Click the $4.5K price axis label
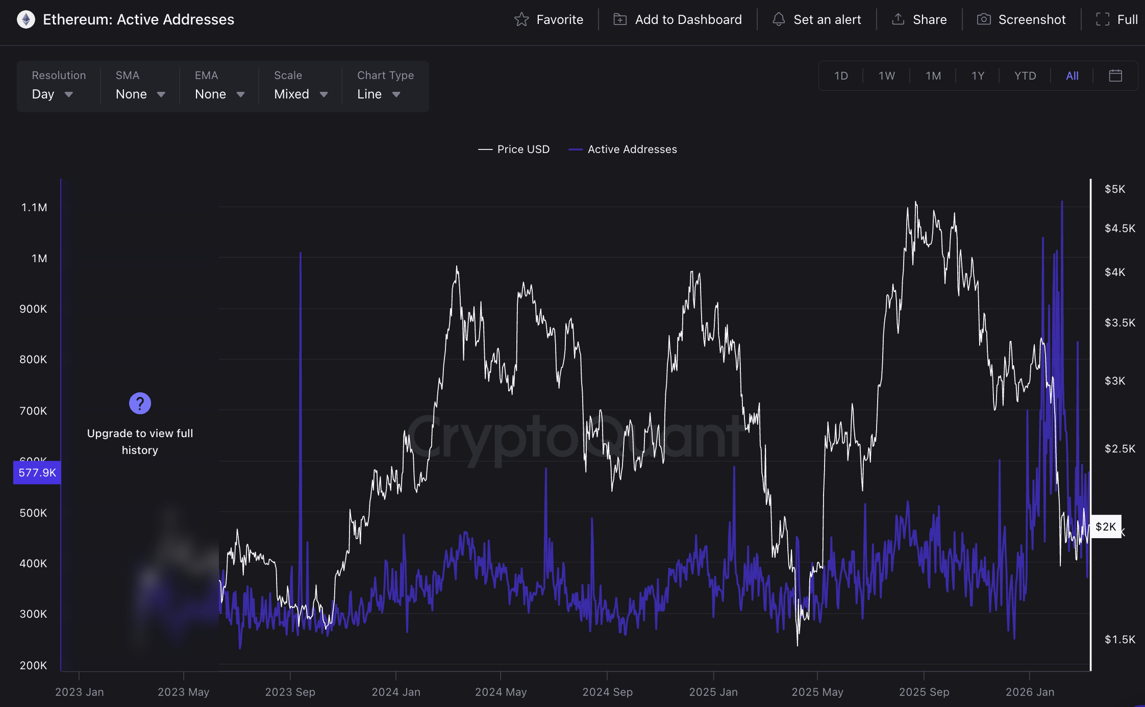Image resolution: width=1145 pixels, height=707 pixels. 1120,228
